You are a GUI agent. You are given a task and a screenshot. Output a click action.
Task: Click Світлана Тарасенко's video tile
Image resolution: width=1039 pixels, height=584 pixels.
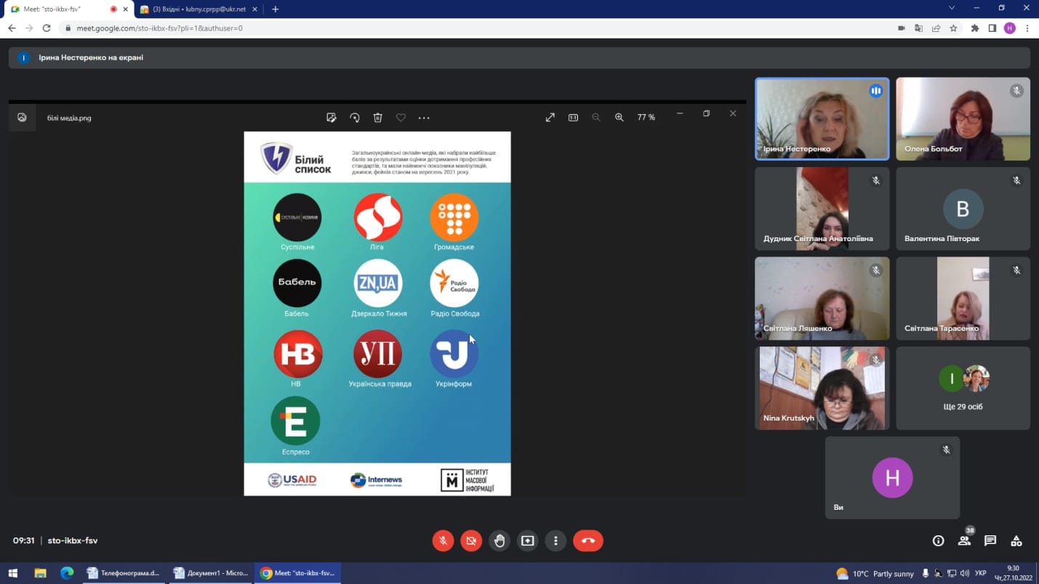point(963,299)
